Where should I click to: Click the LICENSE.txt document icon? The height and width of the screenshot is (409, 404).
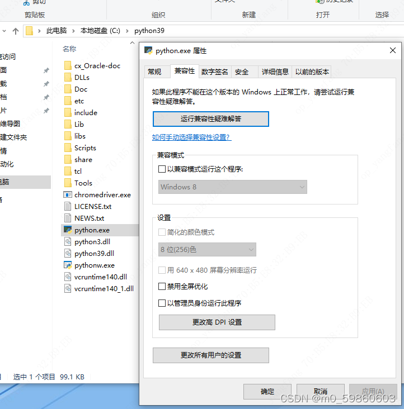coord(68,207)
